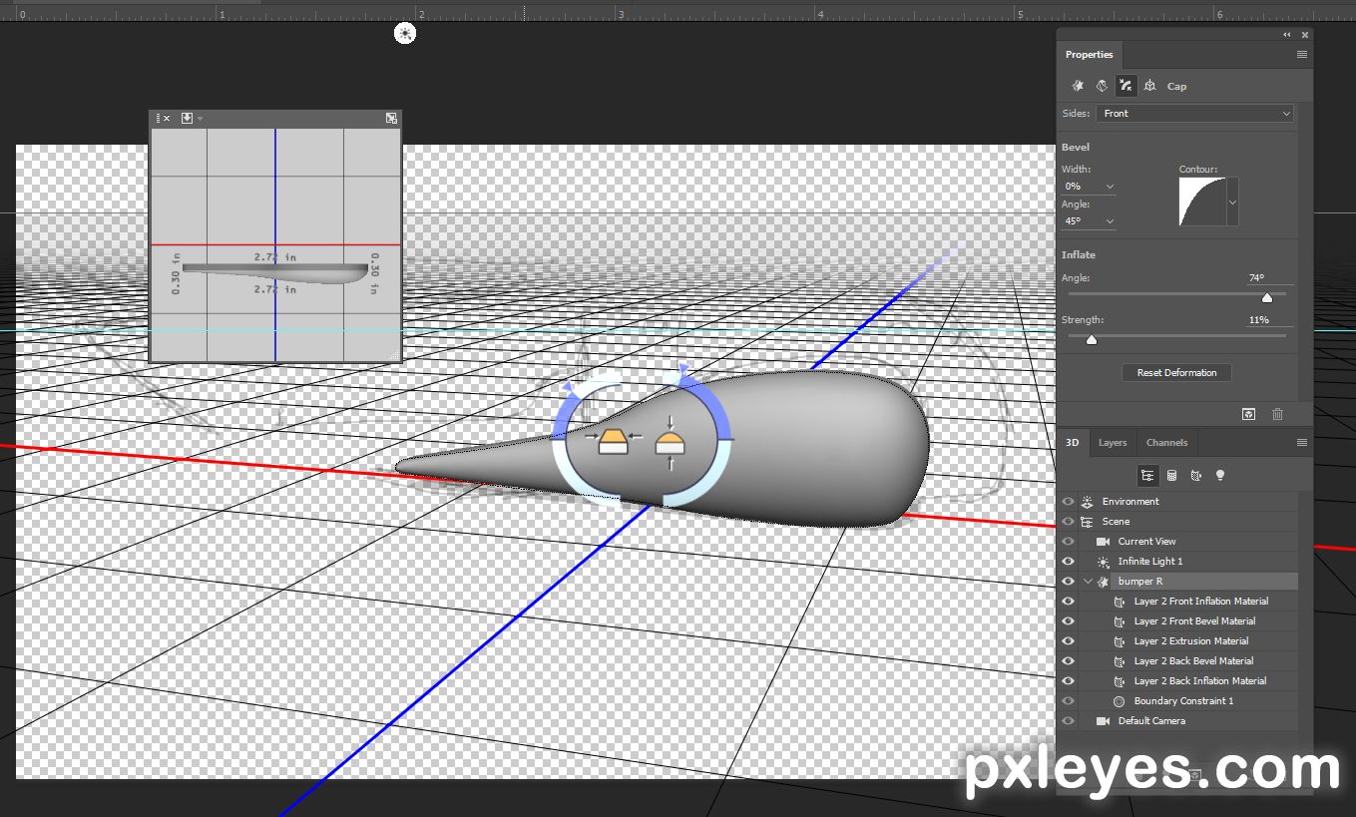Image resolution: width=1356 pixels, height=817 pixels.
Task: Open the Coordinates properties icon
Action: click(1149, 86)
